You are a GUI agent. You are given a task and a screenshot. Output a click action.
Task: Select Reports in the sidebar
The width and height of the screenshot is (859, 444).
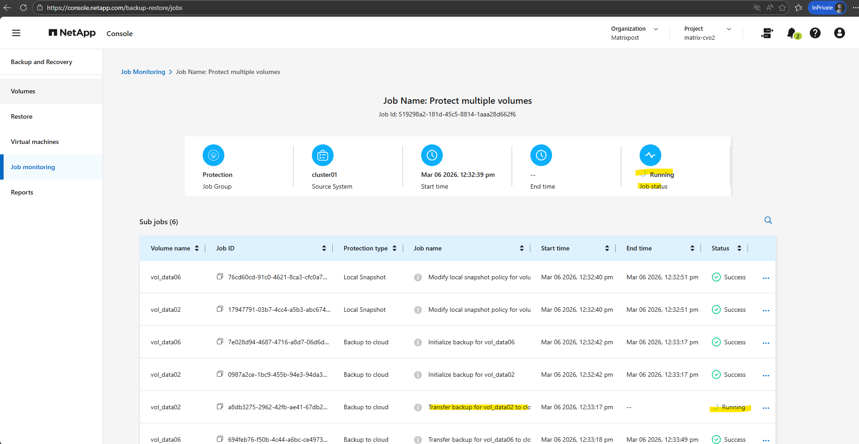tap(22, 192)
